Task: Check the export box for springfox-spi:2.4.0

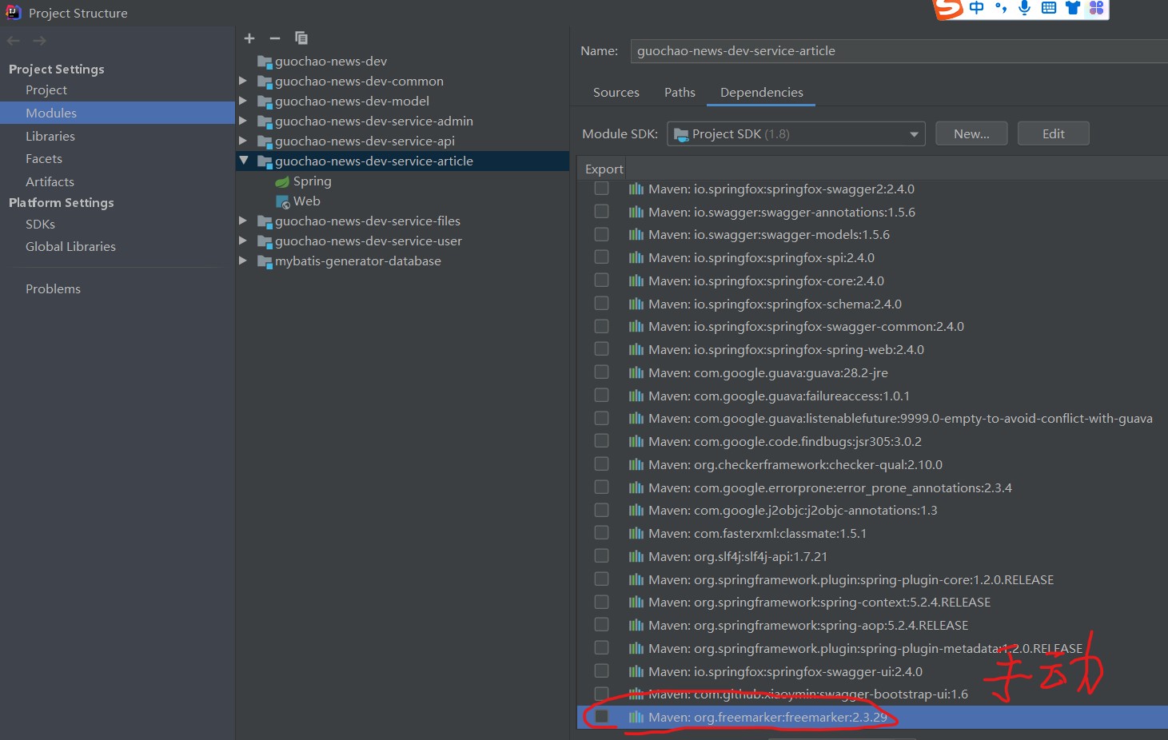Action: pos(601,257)
